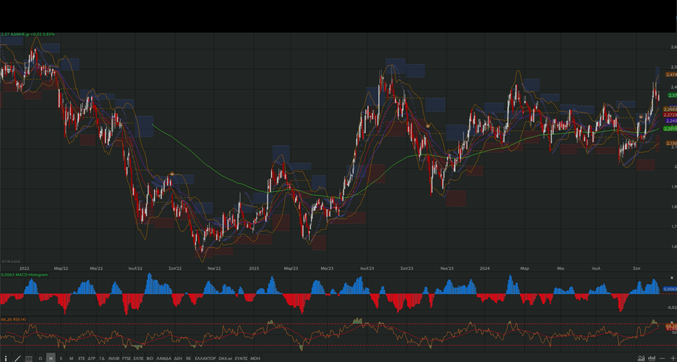Open the ΒΙΟ symbol chart
The height and width of the screenshot is (362, 677).
(x=150, y=358)
